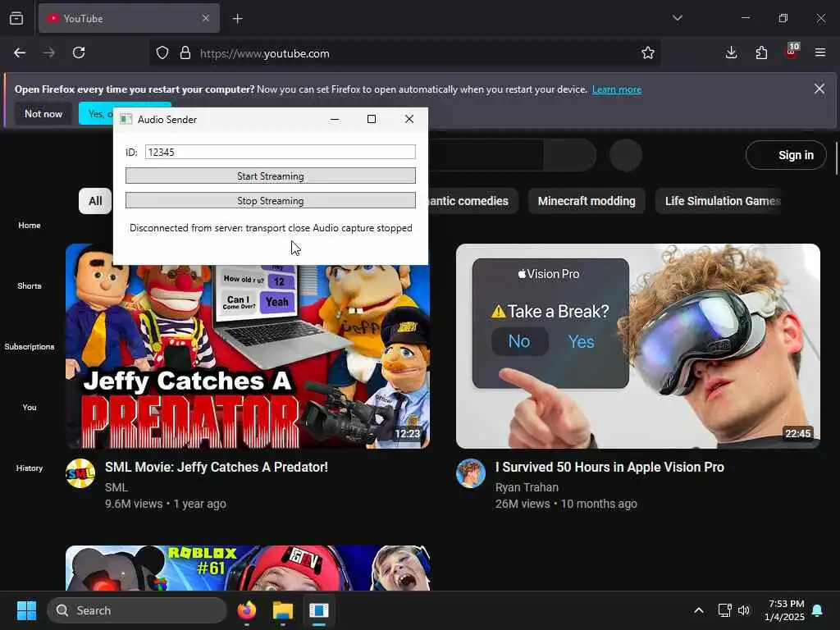Open the network tray icon
Viewport: 840px width, 630px height.
click(724, 610)
